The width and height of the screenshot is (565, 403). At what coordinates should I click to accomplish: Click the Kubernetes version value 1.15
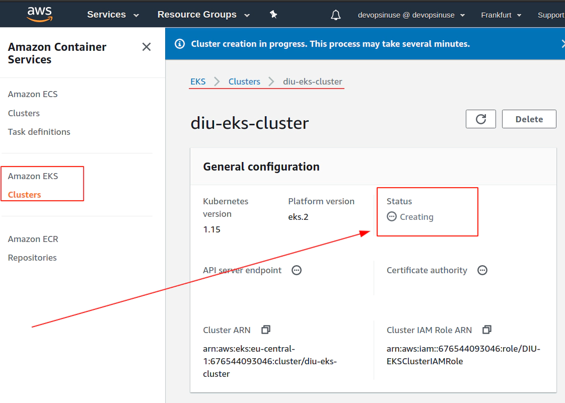(x=211, y=229)
